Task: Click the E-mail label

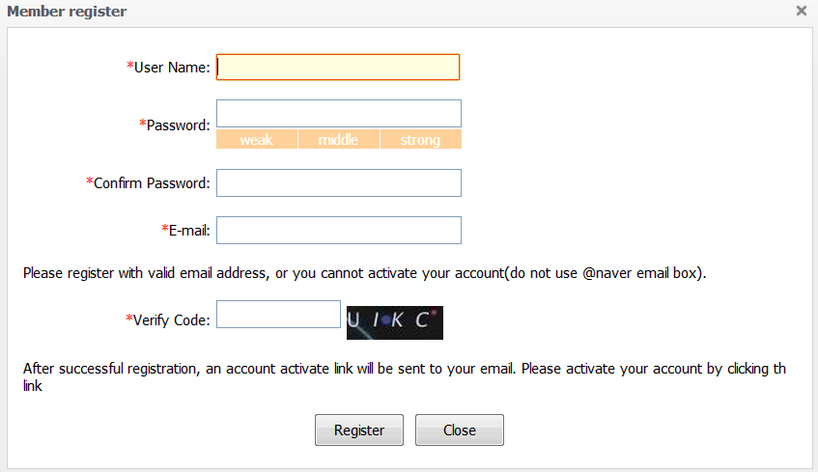Action: [x=189, y=231]
